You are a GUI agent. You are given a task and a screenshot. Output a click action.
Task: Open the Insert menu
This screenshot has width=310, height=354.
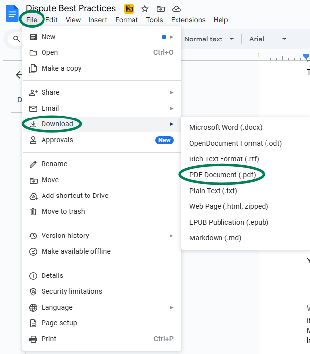coord(98,20)
